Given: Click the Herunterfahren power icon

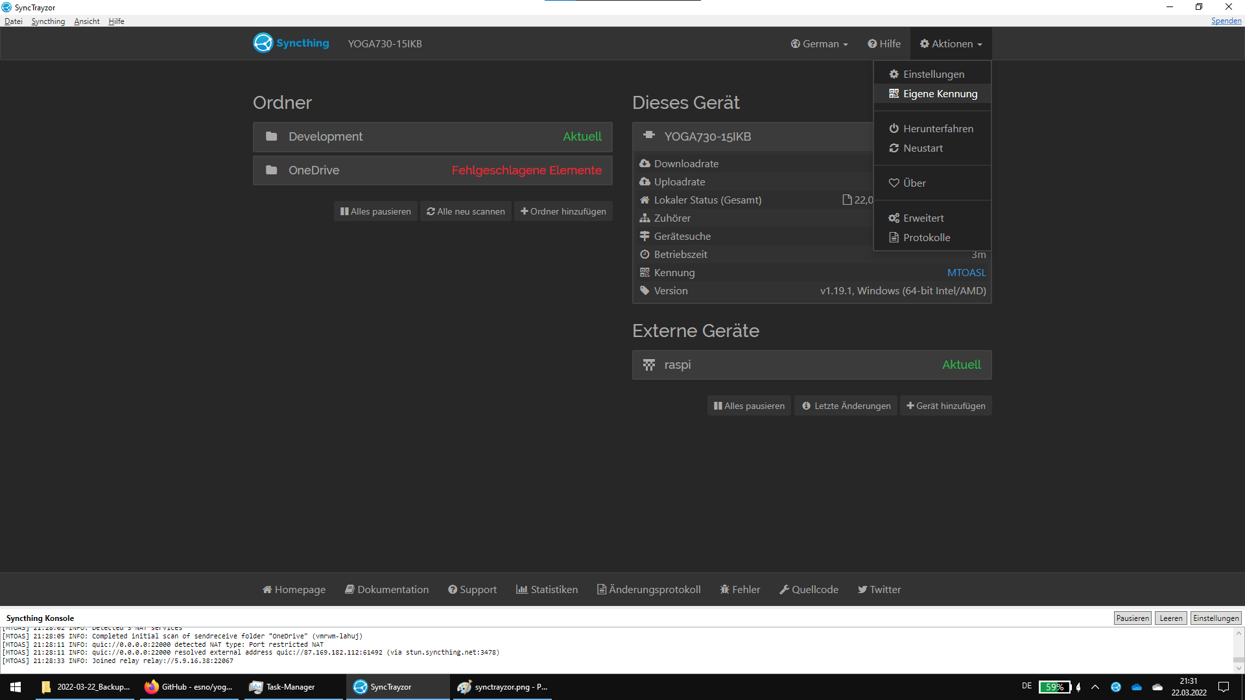Looking at the screenshot, I should [894, 128].
